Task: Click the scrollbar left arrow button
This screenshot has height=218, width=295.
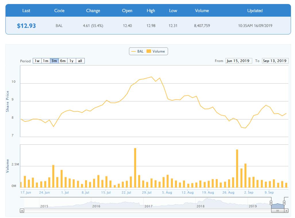Action: (x=22, y=211)
